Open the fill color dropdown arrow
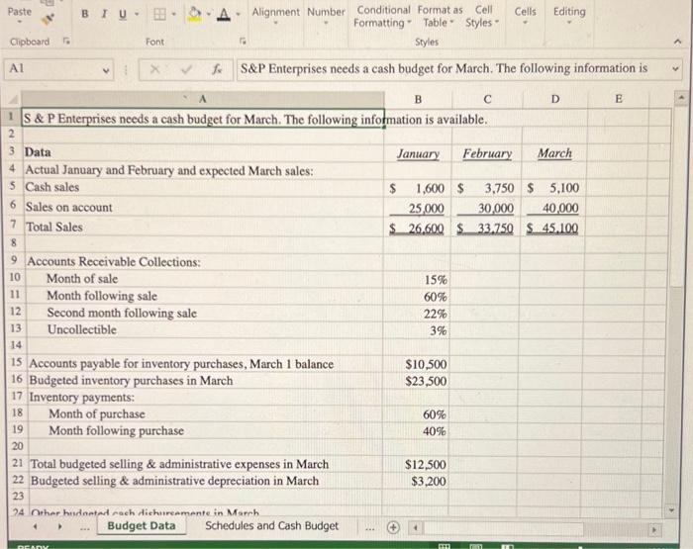 click(208, 15)
